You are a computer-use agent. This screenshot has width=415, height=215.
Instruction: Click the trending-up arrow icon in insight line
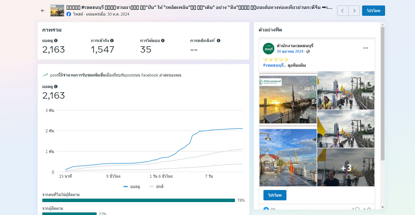(45, 75)
